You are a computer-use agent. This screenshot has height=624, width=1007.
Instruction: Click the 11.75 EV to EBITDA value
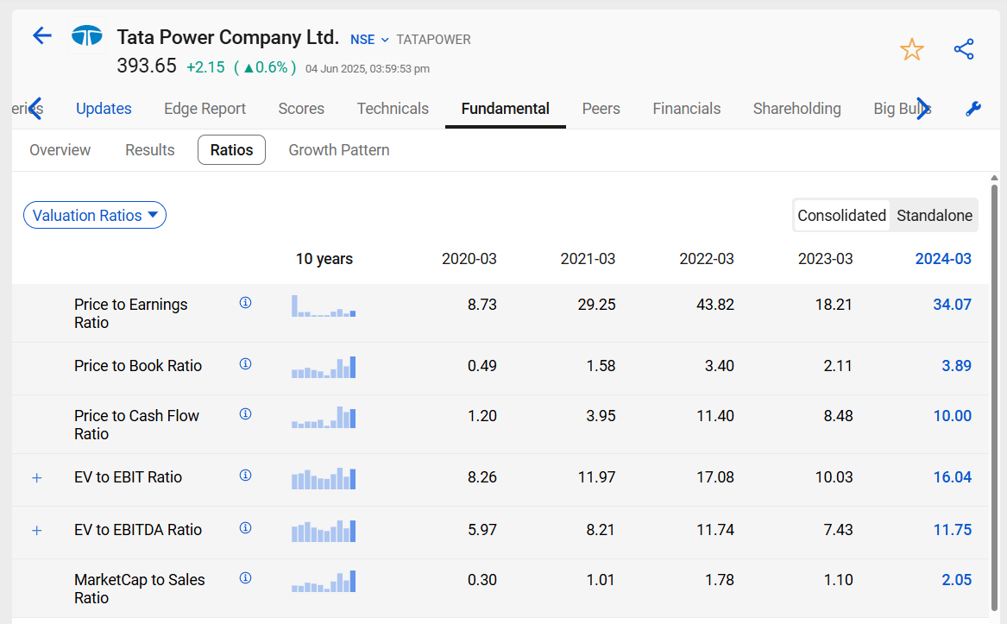pos(952,530)
